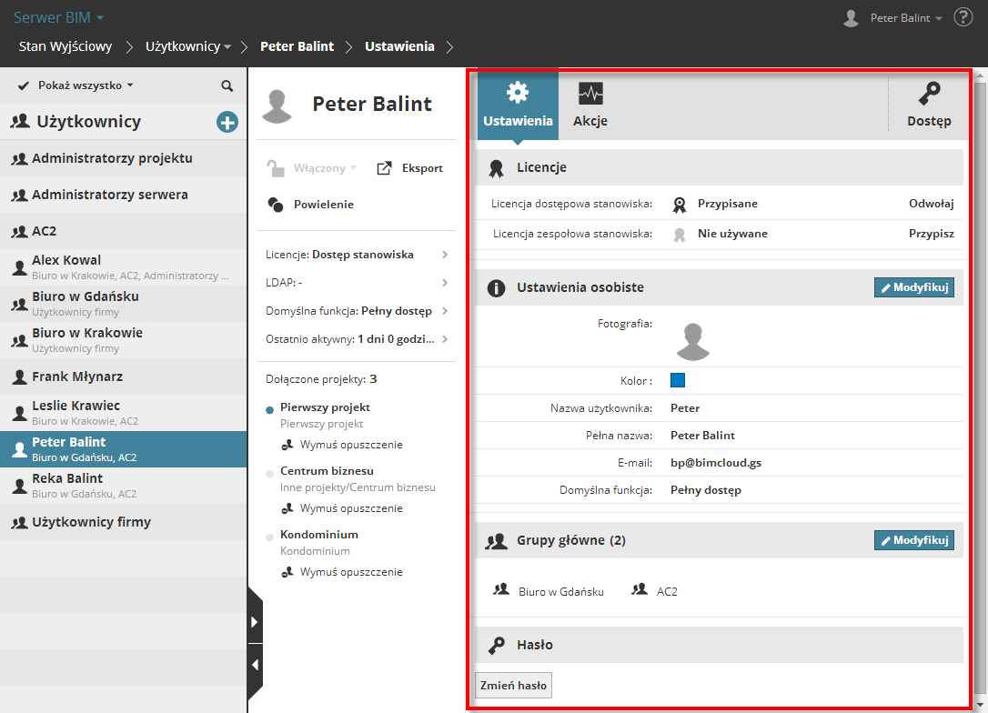Click the left-pointing panel collapse arrow
Screen dimensions: 988x713
(x=255, y=665)
